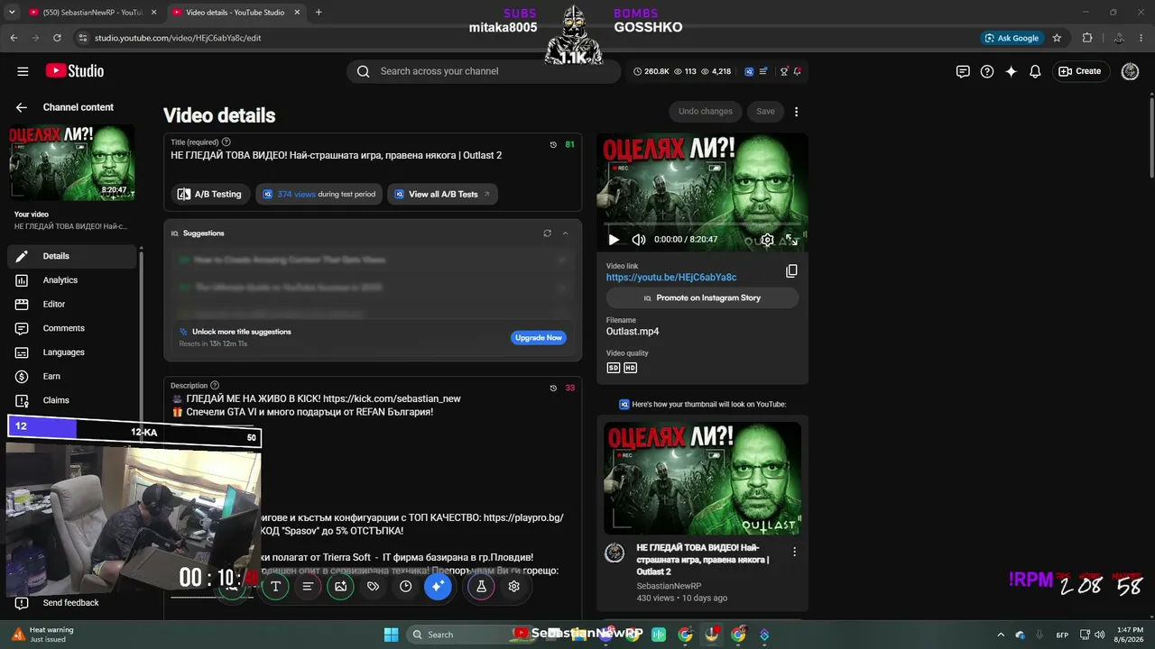The width and height of the screenshot is (1155, 649).
Task: Click the thumbnail image tool in floating toolbar
Action: pyautogui.click(x=340, y=586)
